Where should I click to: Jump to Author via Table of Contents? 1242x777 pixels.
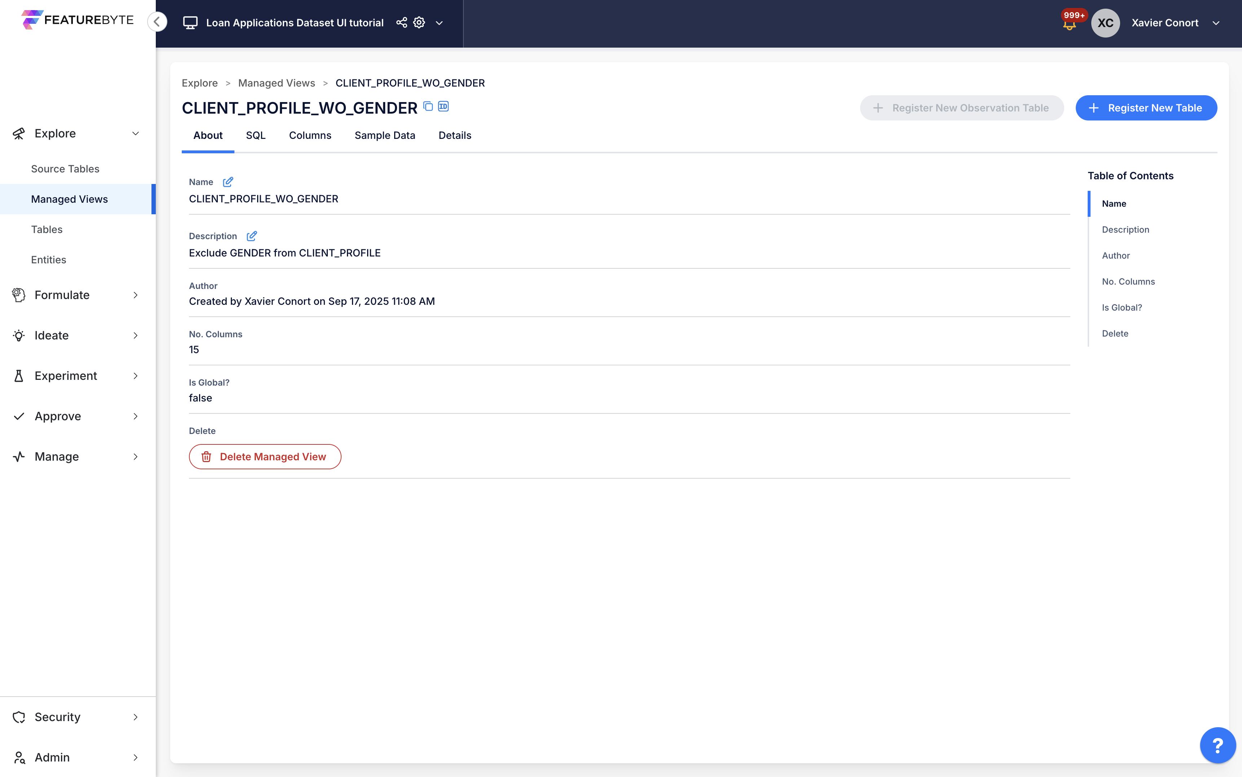(x=1116, y=255)
